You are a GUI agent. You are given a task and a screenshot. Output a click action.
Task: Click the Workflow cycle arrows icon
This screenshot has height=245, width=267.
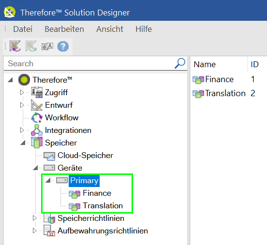(x=37, y=117)
